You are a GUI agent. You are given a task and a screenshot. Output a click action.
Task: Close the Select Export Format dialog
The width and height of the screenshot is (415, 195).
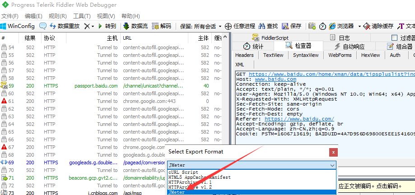click(x=333, y=153)
